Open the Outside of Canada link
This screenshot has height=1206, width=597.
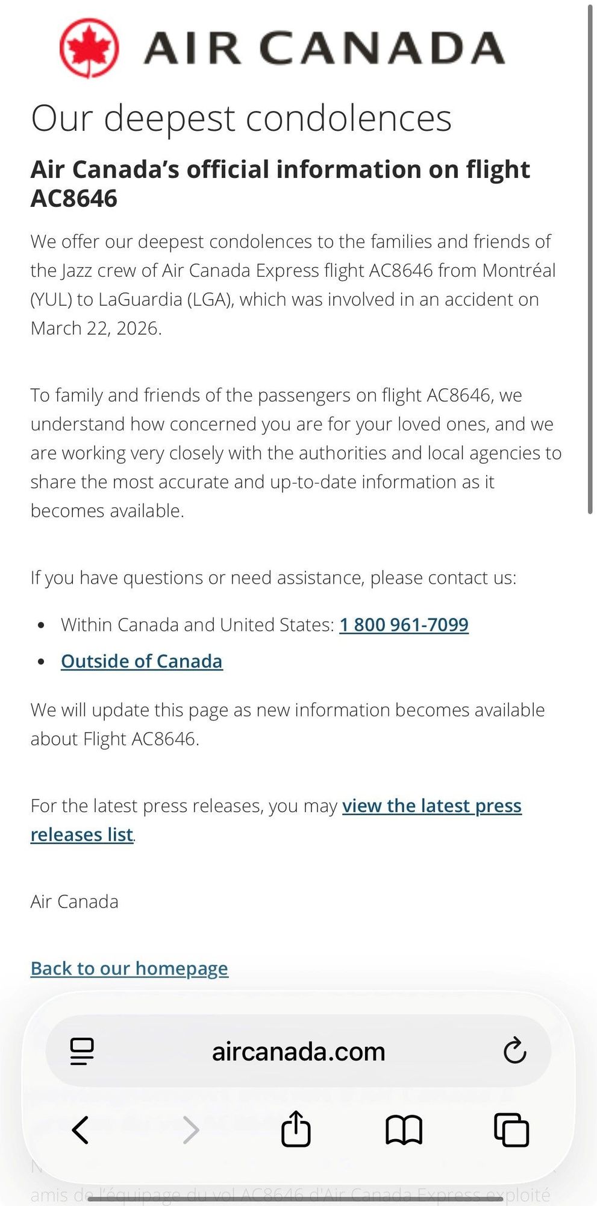(x=142, y=661)
